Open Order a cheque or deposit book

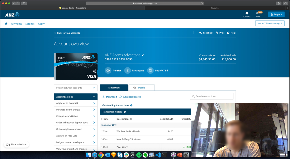pyautogui.click(x=76, y=122)
